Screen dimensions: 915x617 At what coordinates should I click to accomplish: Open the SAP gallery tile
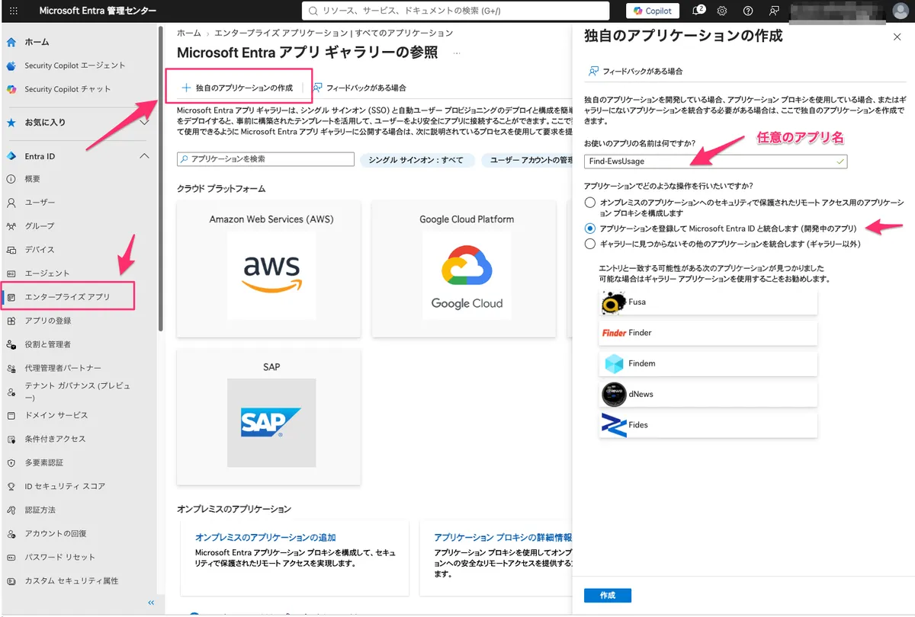pyautogui.click(x=268, y=417)
